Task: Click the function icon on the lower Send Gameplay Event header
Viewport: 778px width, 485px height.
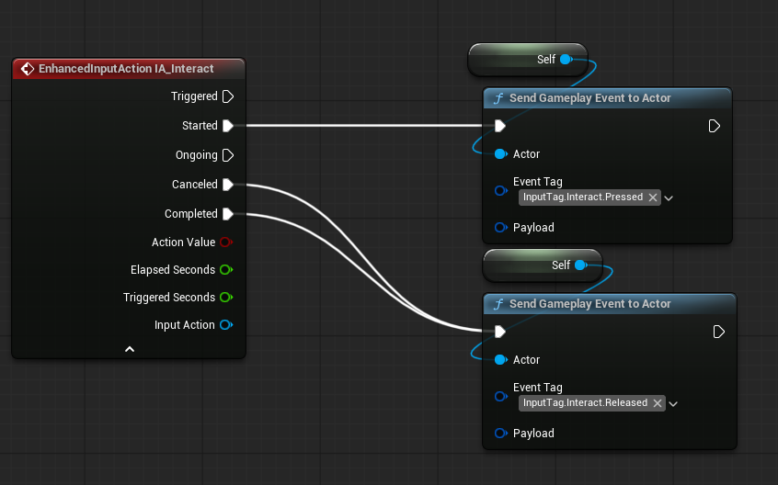Action: [498, 304]
